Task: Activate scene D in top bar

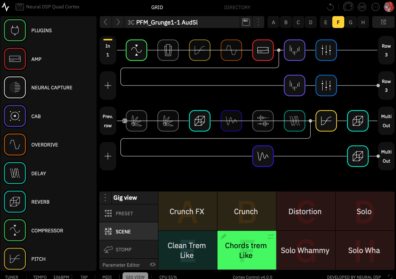Action: pos(311,22)
